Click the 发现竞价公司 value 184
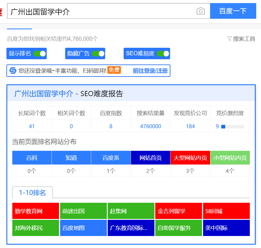Screen dimensions: 261x248 pyautogui.click(x=190, y=126)
